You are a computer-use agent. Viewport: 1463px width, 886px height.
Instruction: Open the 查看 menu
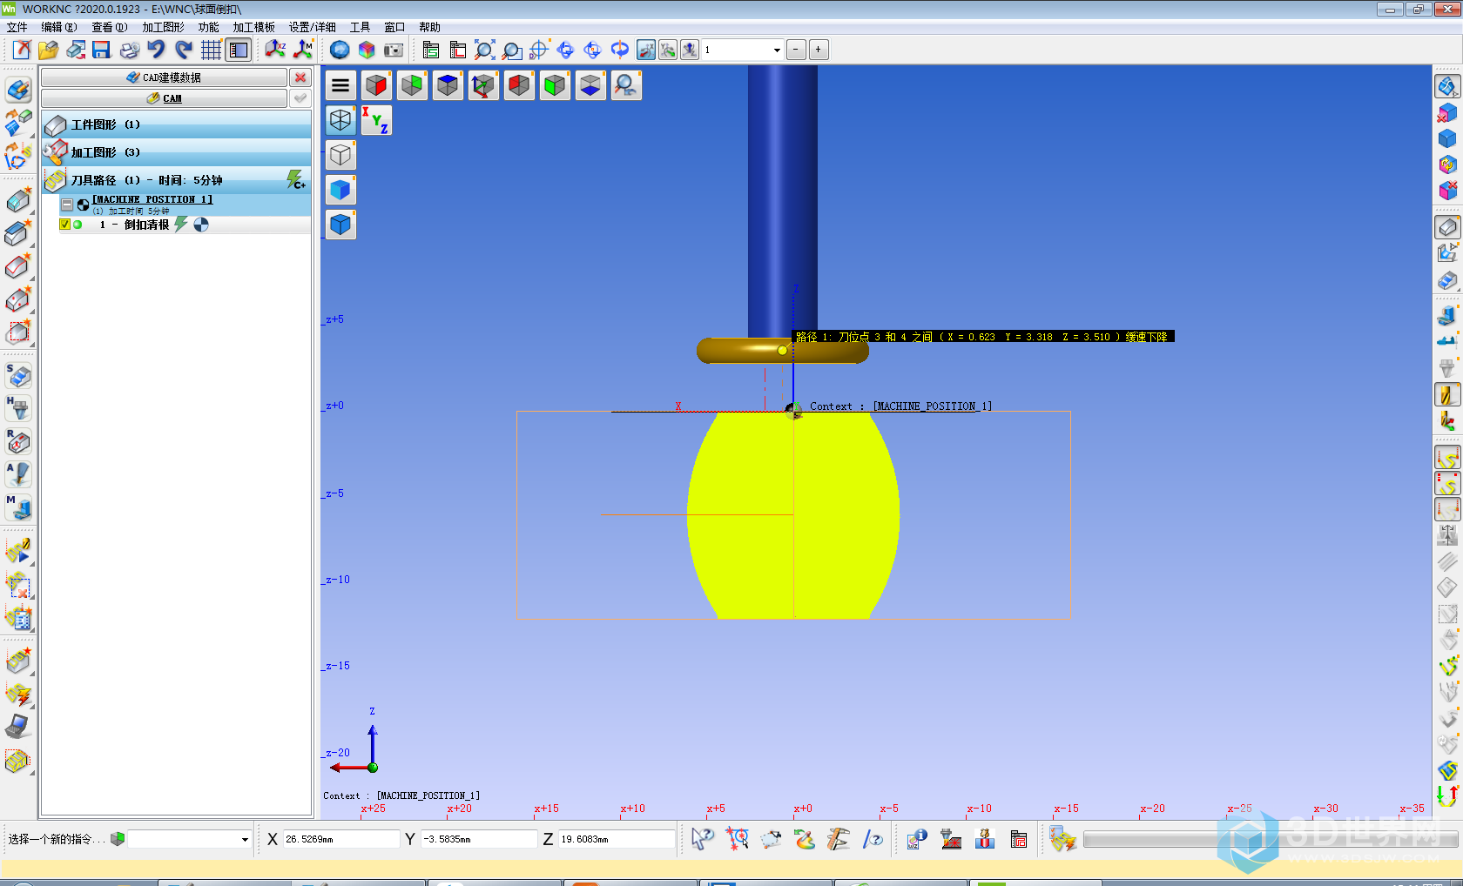tap(110, 27)
